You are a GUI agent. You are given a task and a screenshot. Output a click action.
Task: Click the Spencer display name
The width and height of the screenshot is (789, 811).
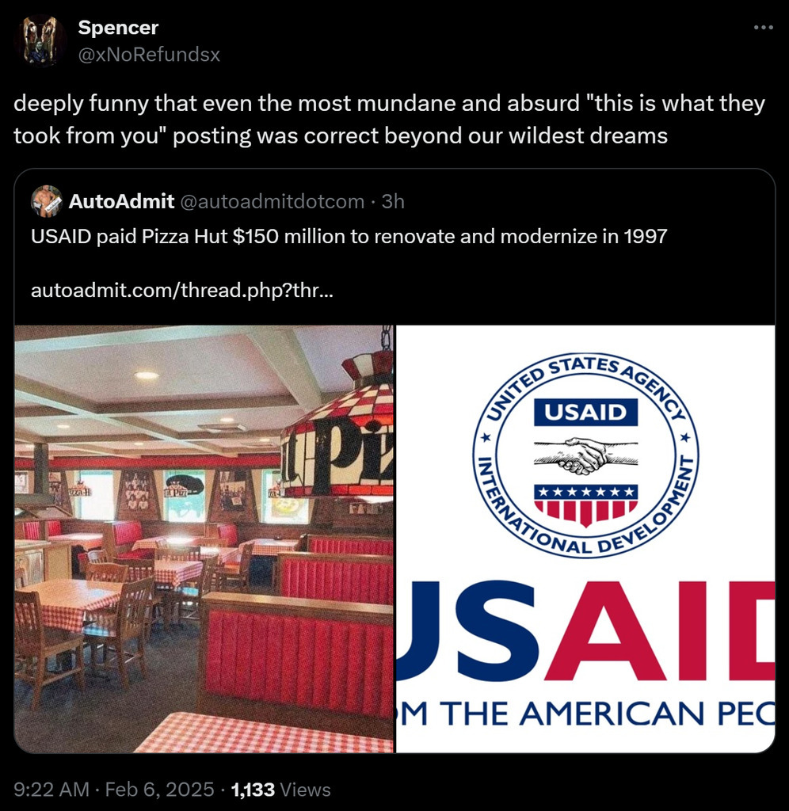coord(118,28)
